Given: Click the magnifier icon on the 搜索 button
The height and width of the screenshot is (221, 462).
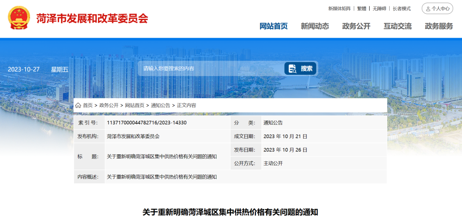Looking at the screenshot, I should [x=293, y=69].
